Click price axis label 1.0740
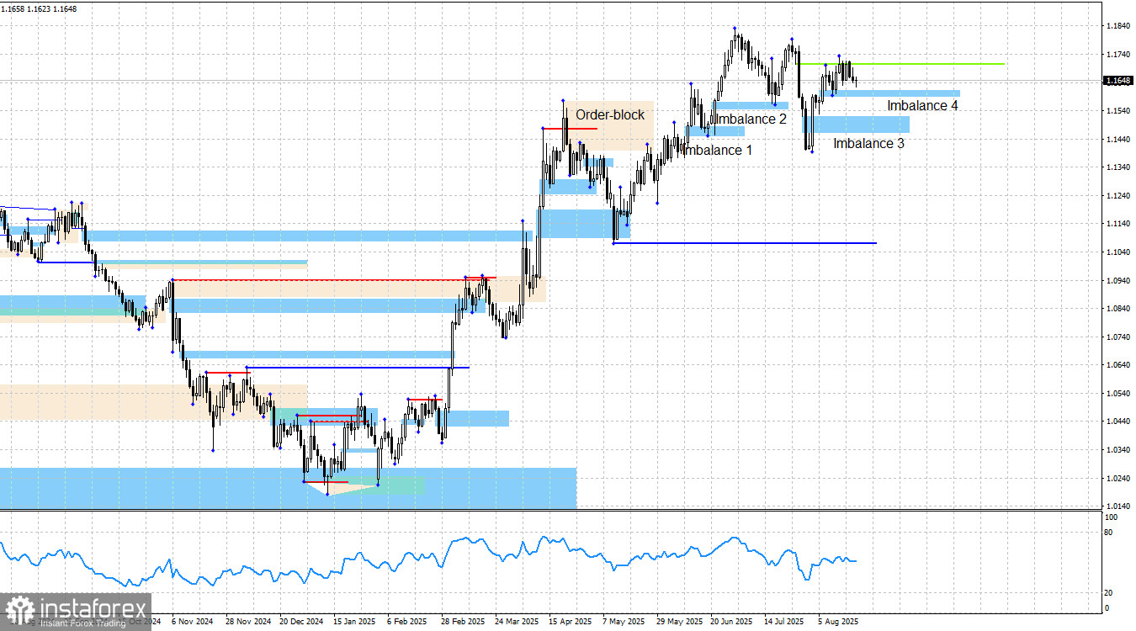The width and height of the screenshot is (1136, 631). tap(1117, 337)
